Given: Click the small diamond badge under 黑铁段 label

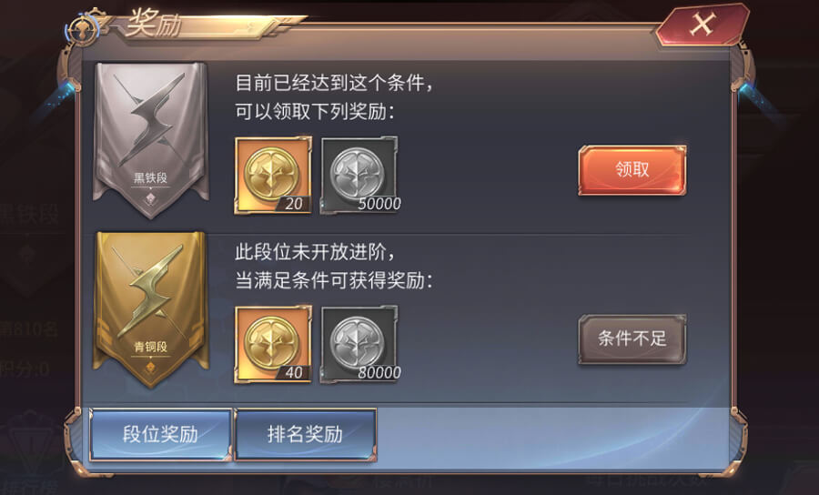Looking at the screenshot, I should pos(150,198).
